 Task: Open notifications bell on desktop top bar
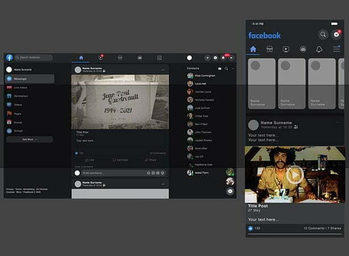(x=224, y=58)
